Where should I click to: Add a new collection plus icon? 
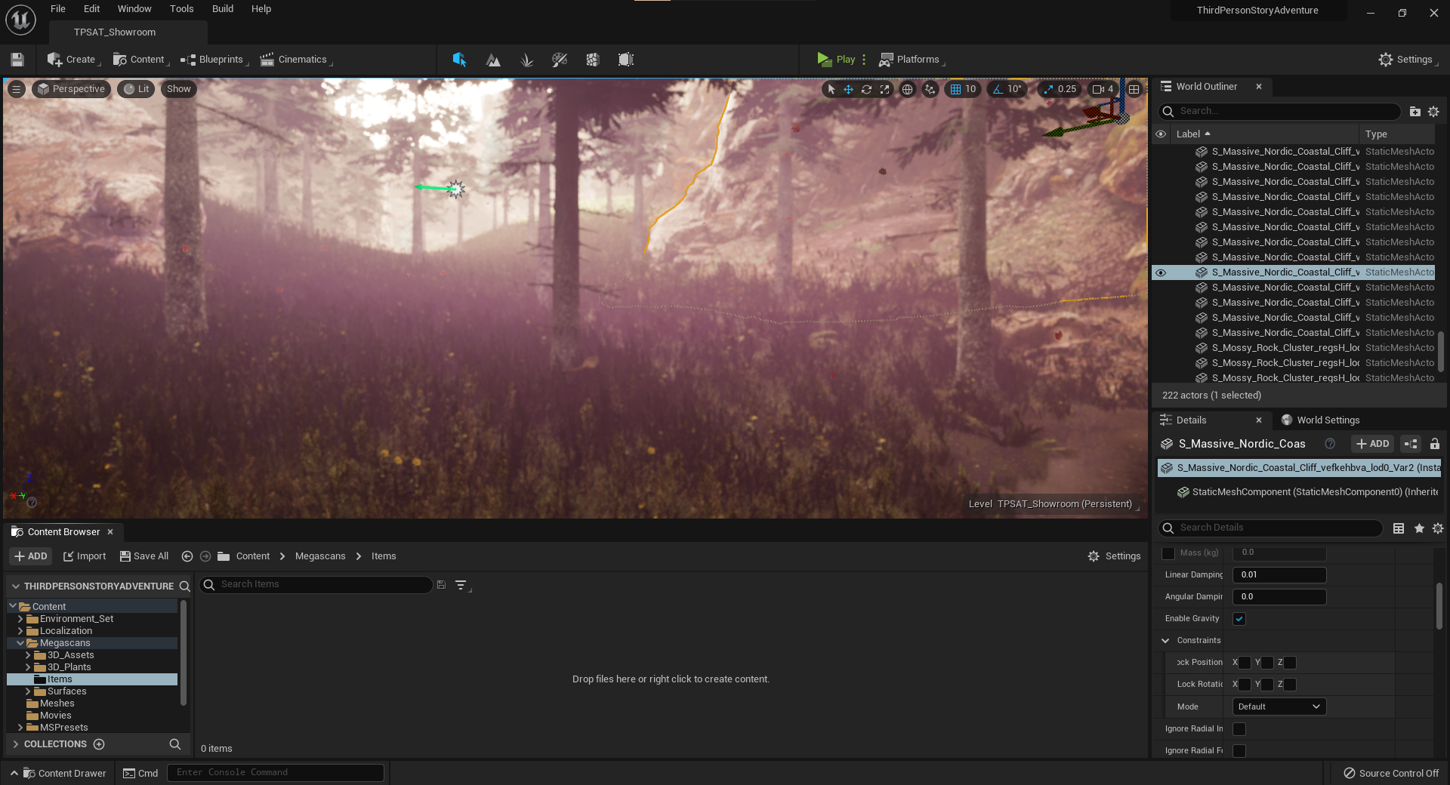(99, 744)
